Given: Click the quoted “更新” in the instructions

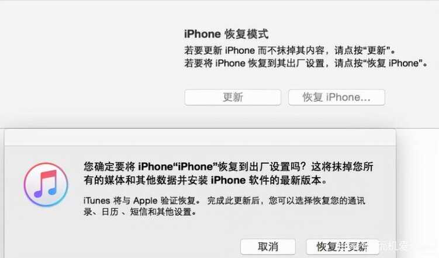Looking at the screenshot, I should point(376,50).
